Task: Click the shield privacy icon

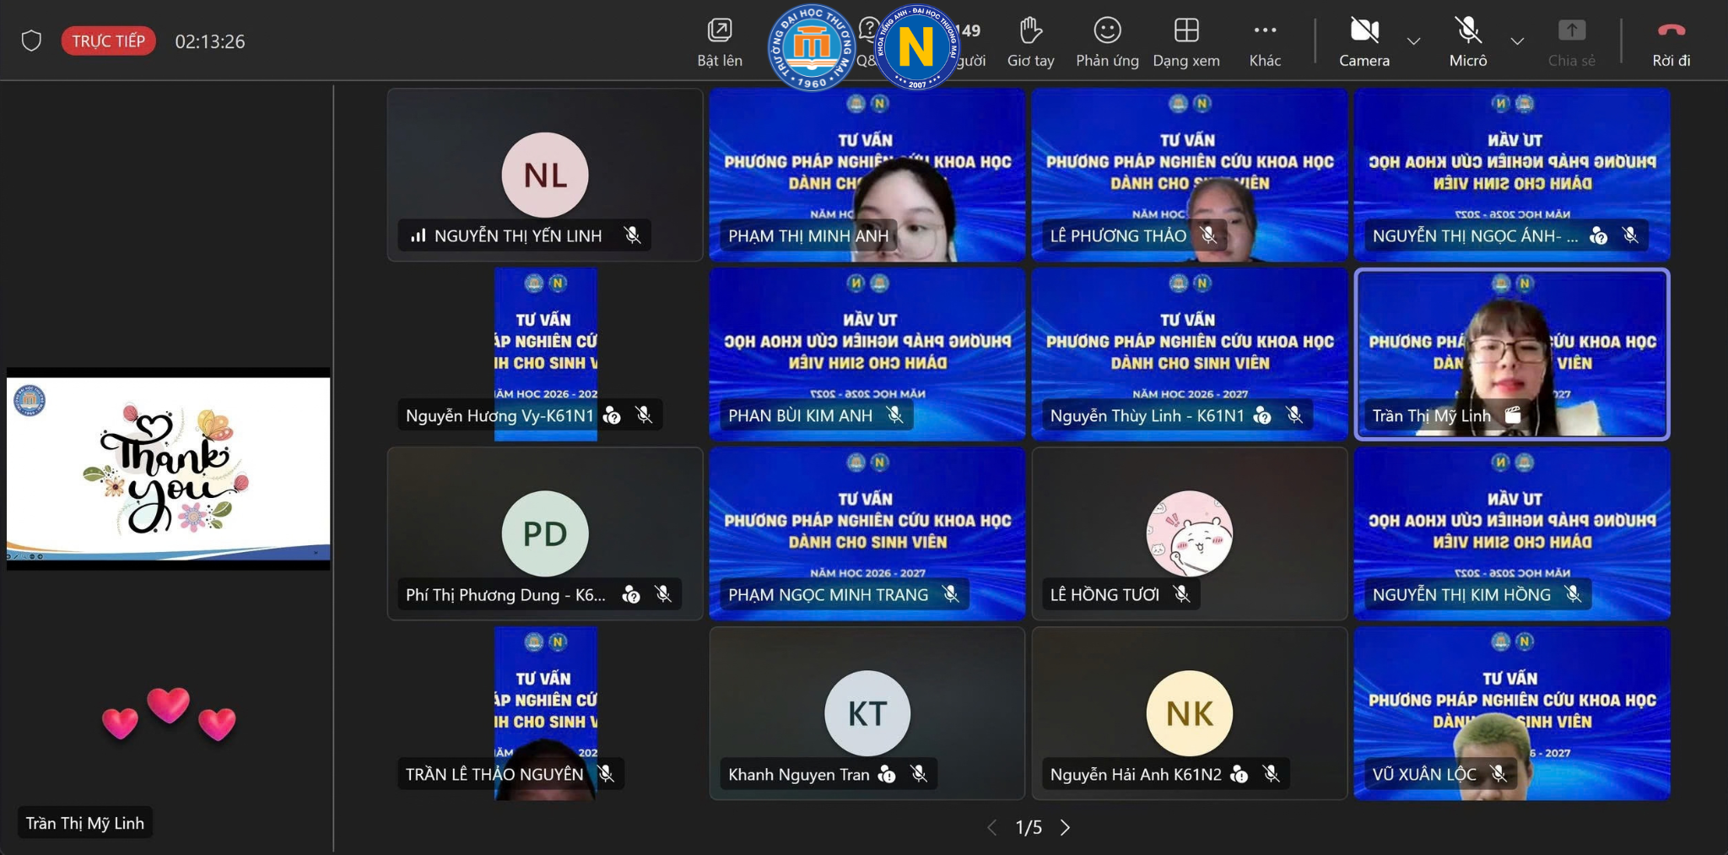Action: [31, 41]
